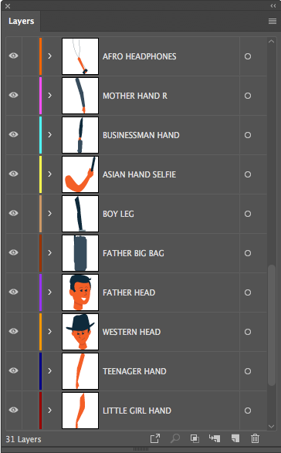Select the Layers tab
Image resolution: width=281 pixels, height=453 pixels.
[x=21, y=21]
